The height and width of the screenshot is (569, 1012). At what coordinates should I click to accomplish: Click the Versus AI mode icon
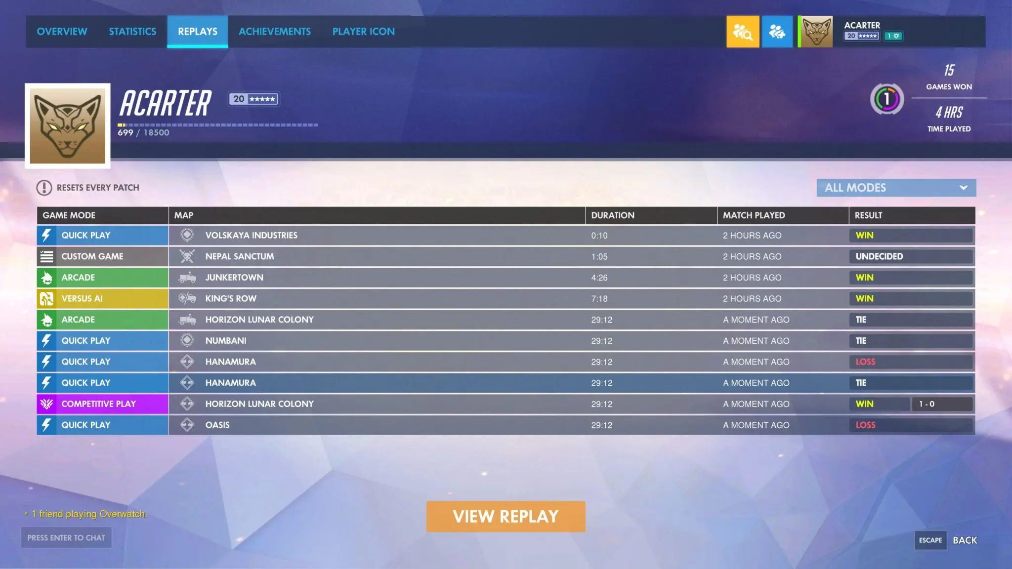(46, 298)
